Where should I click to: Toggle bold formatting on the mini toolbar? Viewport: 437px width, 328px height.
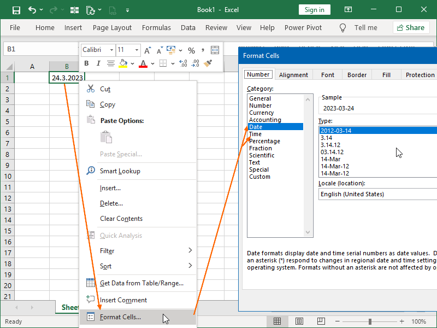86,63
